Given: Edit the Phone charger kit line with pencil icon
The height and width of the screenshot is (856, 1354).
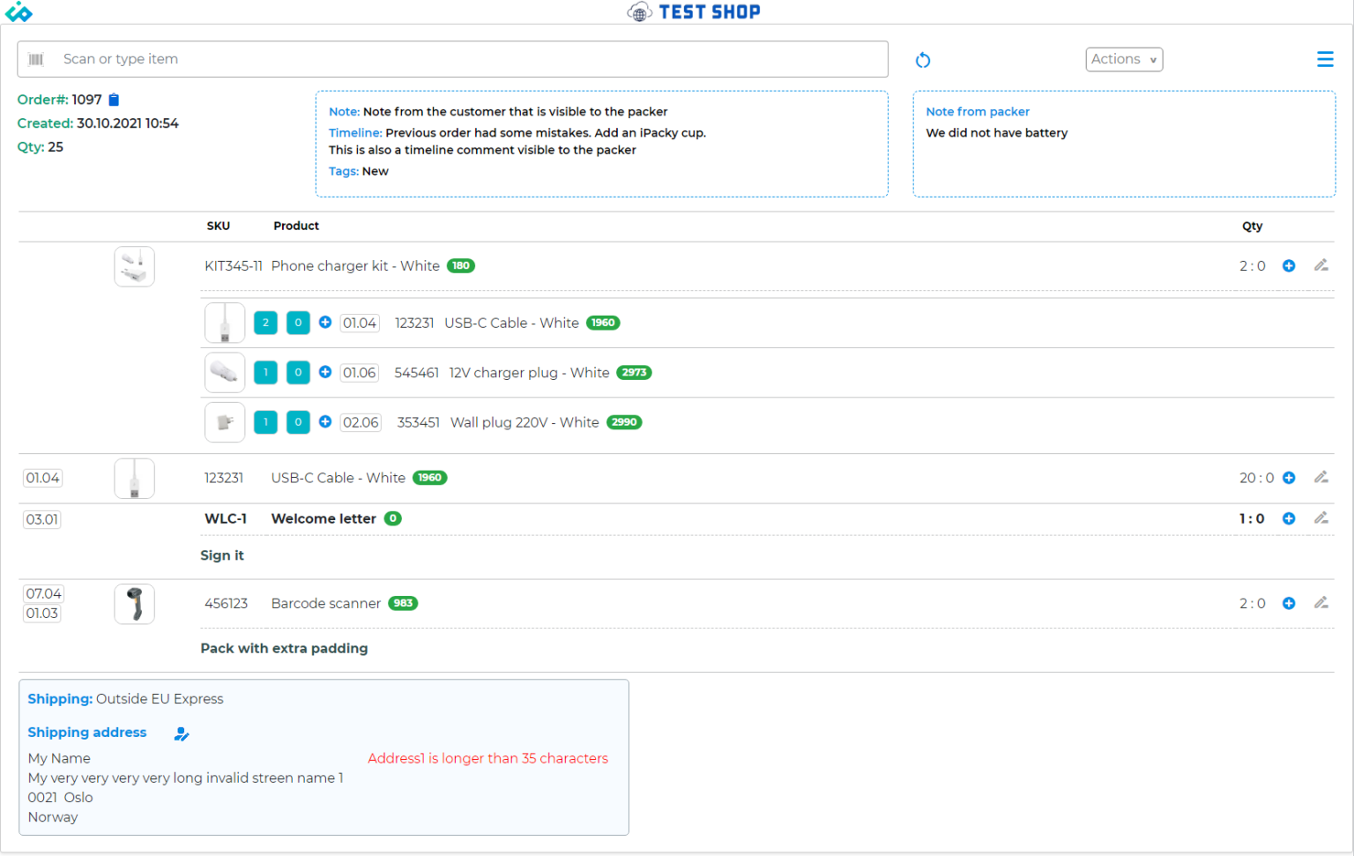Looking at the screenshot, I should click(1321, 265).
